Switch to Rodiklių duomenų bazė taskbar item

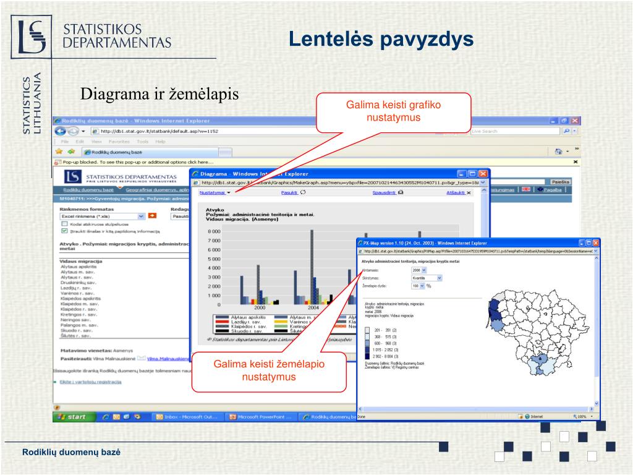click(329, 417)
